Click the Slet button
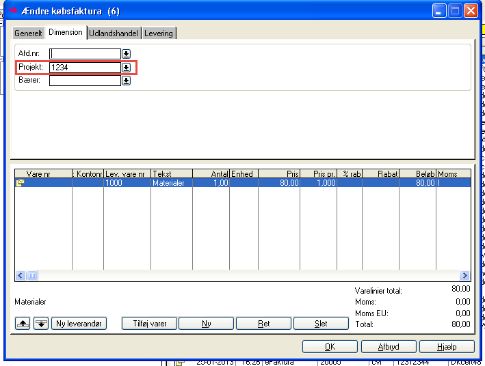The width and height of the screenshot is (485, 366). pyautogui.click(x=321, y=324)
